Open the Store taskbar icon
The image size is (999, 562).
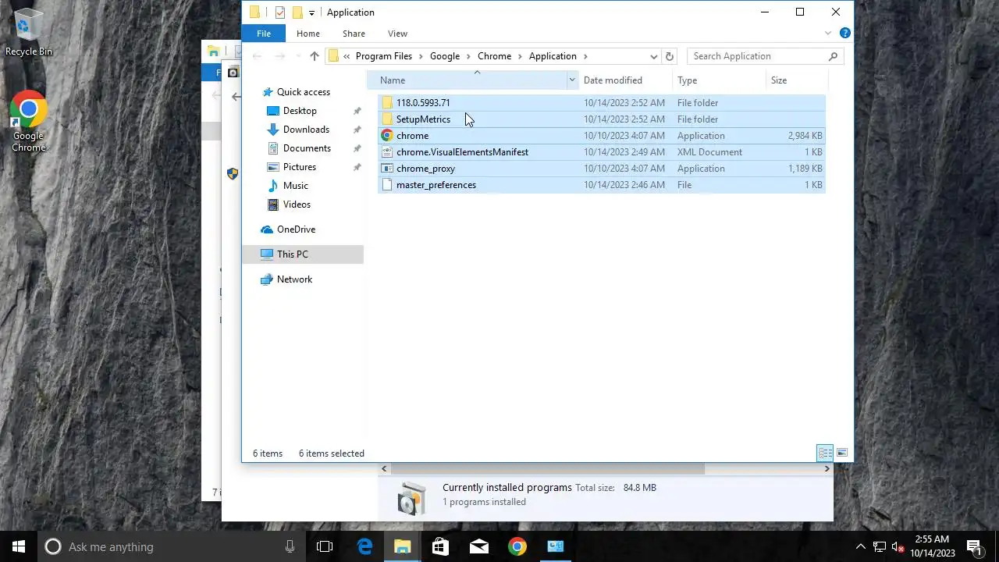point(441,546)
